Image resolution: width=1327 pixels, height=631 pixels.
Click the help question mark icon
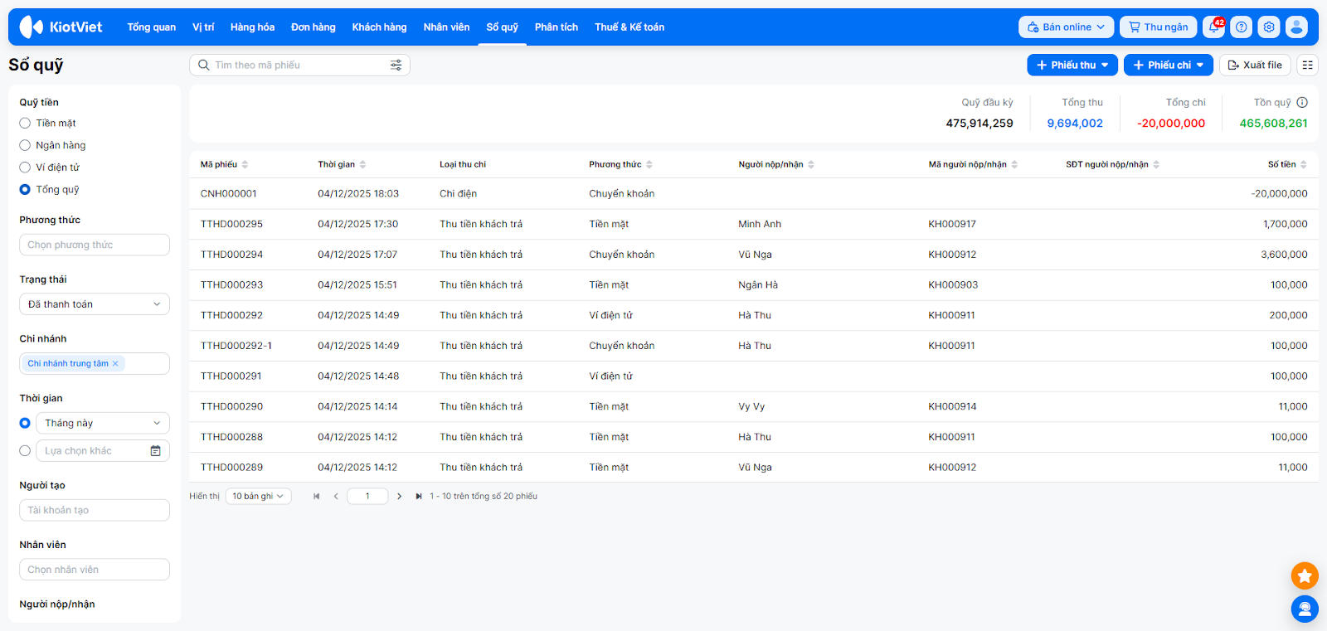point(1242,27)
